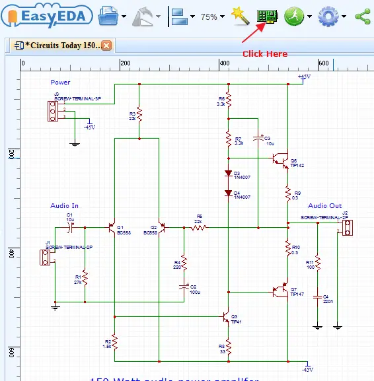
Task: Expand the undo dropdown arrow
Action: coord(158,17)
